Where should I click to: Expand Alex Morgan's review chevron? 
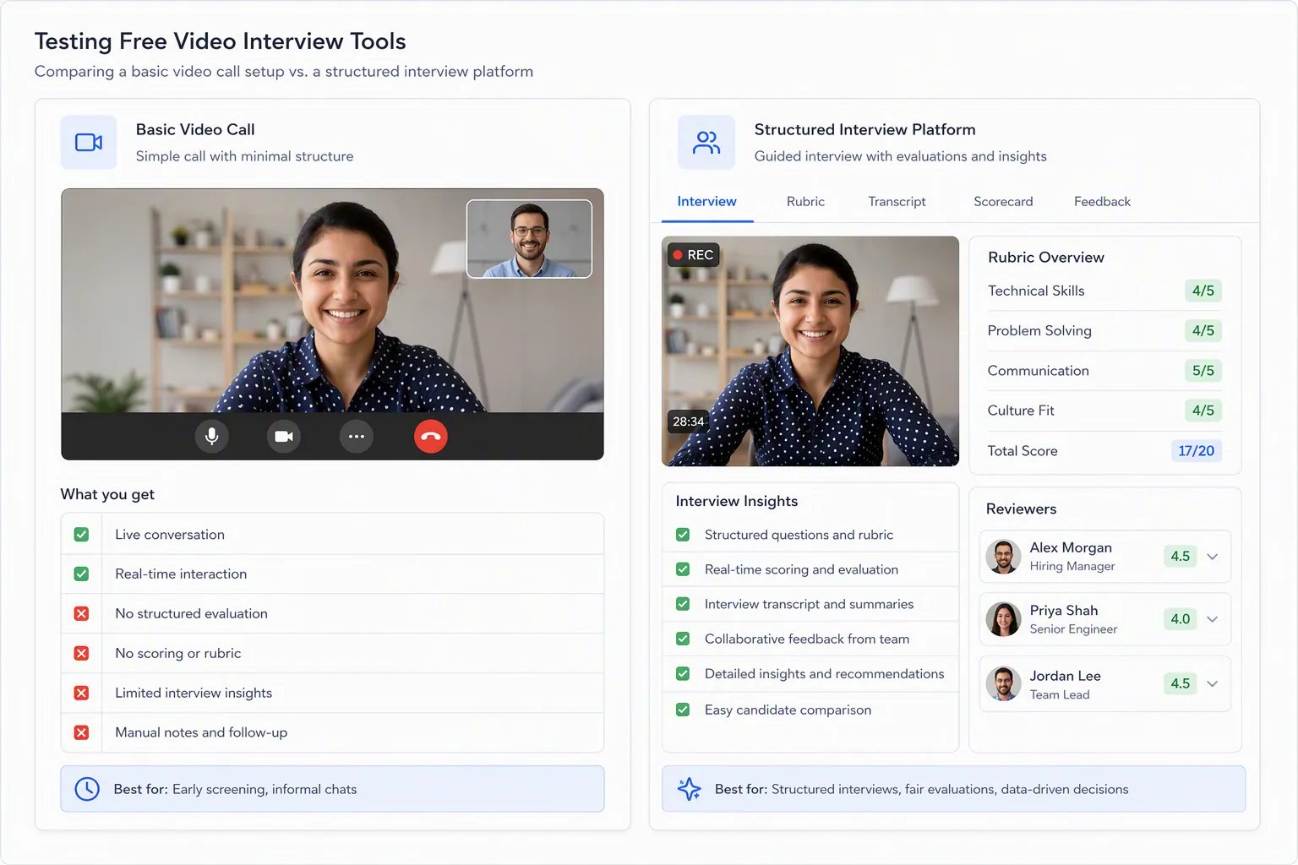point(1213,557)
